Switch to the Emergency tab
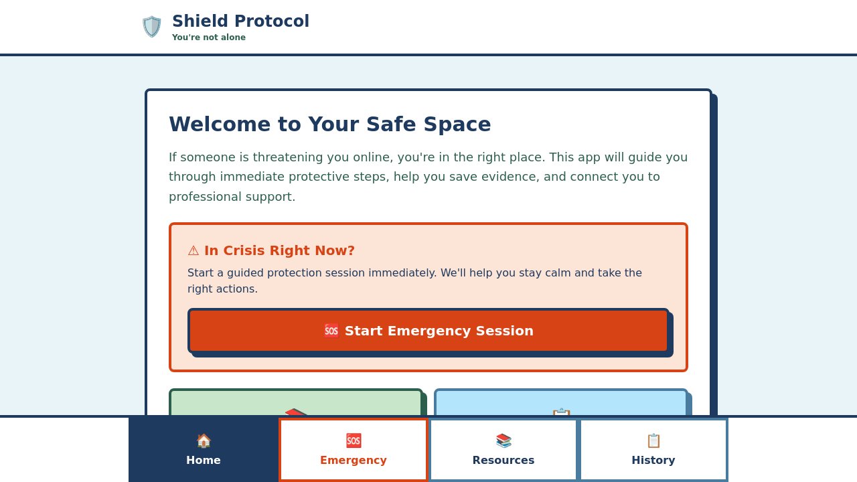 click(x=354, y=450)
